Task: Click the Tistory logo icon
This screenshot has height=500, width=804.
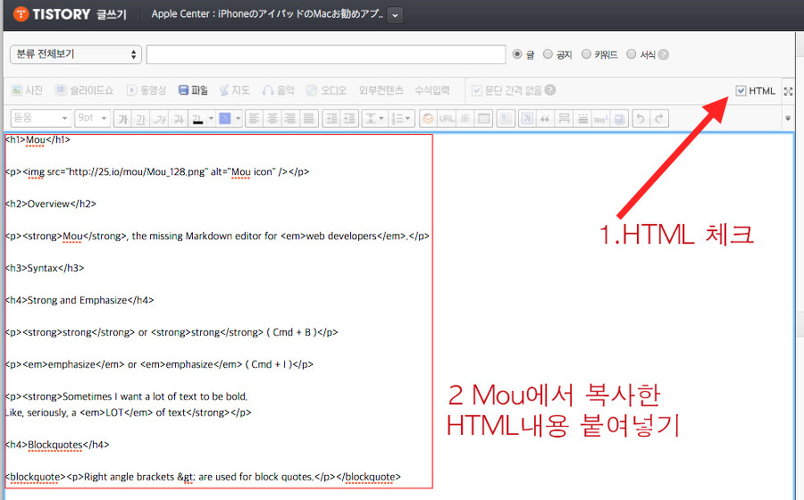Action: click(x=21, y=13)
